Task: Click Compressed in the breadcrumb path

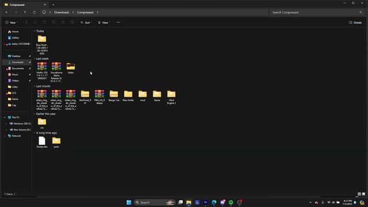Action: [x=85, y=13]
